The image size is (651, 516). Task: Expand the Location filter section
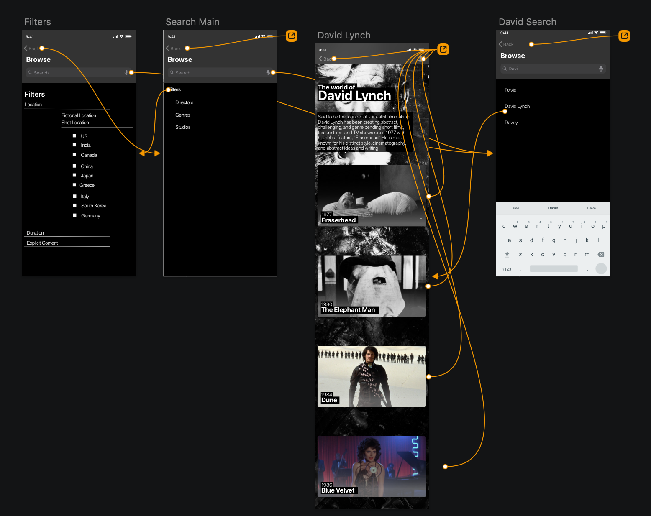[x=33, y=105]
